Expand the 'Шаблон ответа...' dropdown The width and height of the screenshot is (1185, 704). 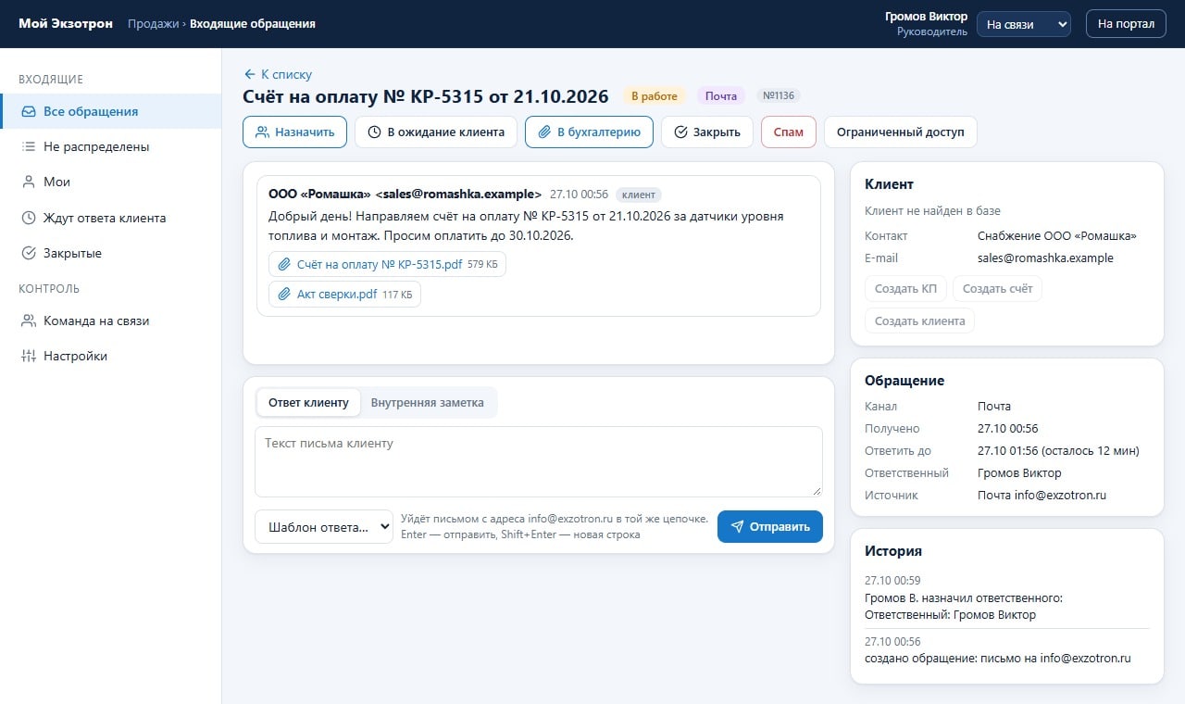[x=324, y=526]
